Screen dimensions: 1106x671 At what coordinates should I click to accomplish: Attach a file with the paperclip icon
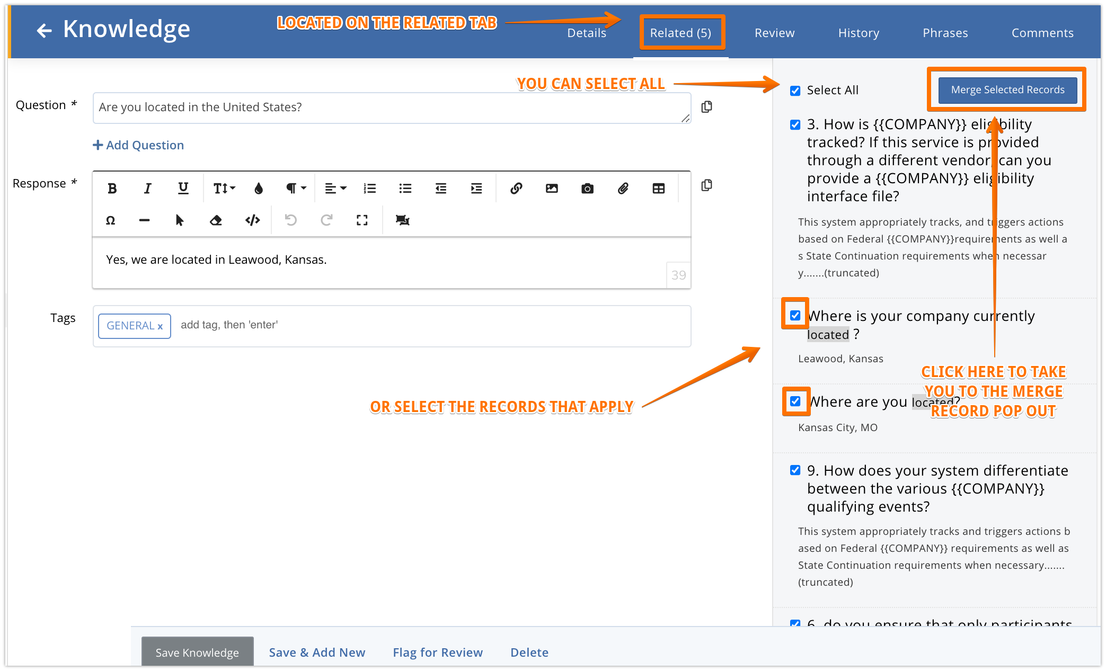[623, 189]
